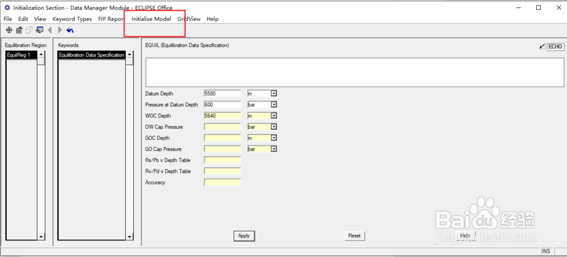Click the right arrow next icon
The image size is (567, 257).
click(x=60, y=31)
